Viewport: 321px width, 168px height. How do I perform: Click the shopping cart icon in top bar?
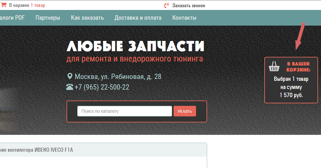3,5
